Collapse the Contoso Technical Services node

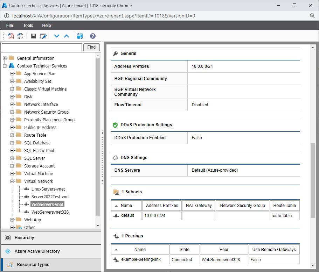pyautogui.click(x=5, y=66)
